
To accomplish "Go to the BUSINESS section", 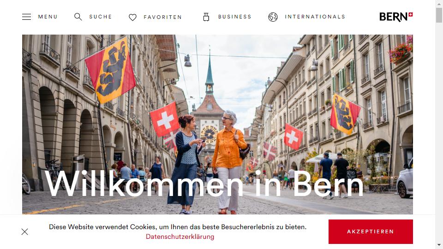I will [x=235, y=17].
